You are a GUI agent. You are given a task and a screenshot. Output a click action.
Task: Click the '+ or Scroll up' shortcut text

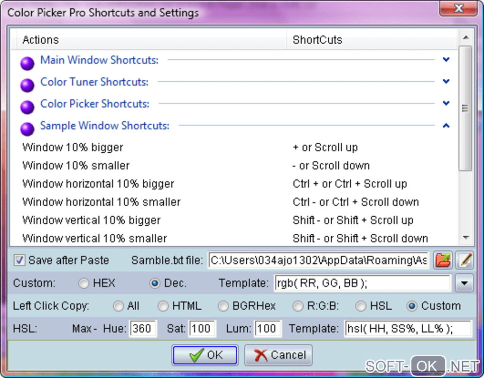(x=326, y=148)
